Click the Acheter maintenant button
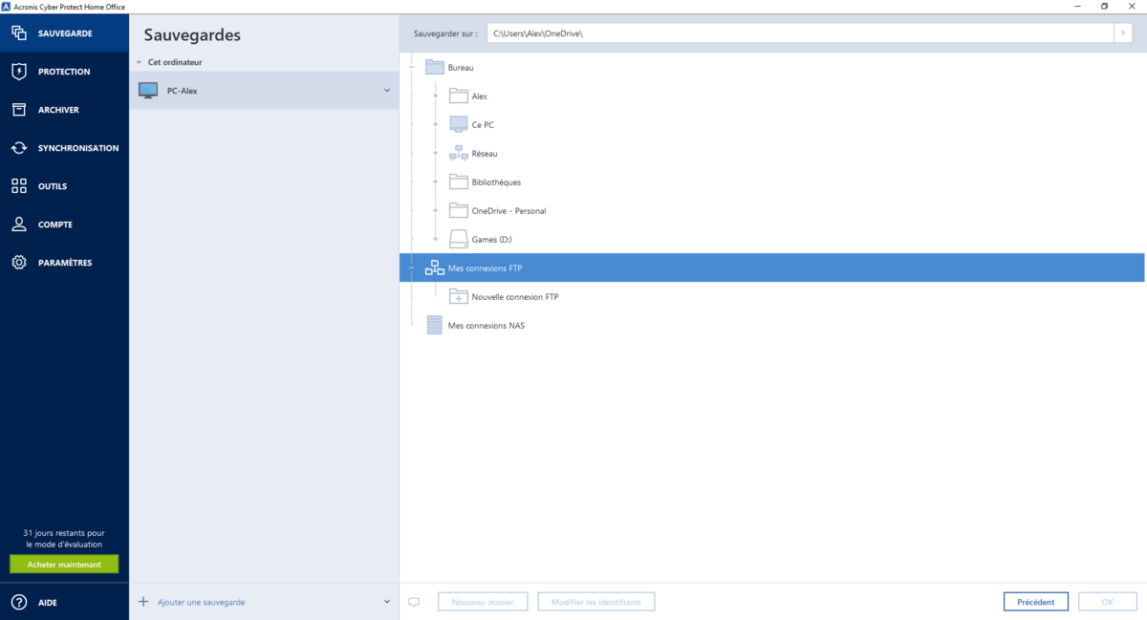The image size is (1147, 620). point(64,565)
